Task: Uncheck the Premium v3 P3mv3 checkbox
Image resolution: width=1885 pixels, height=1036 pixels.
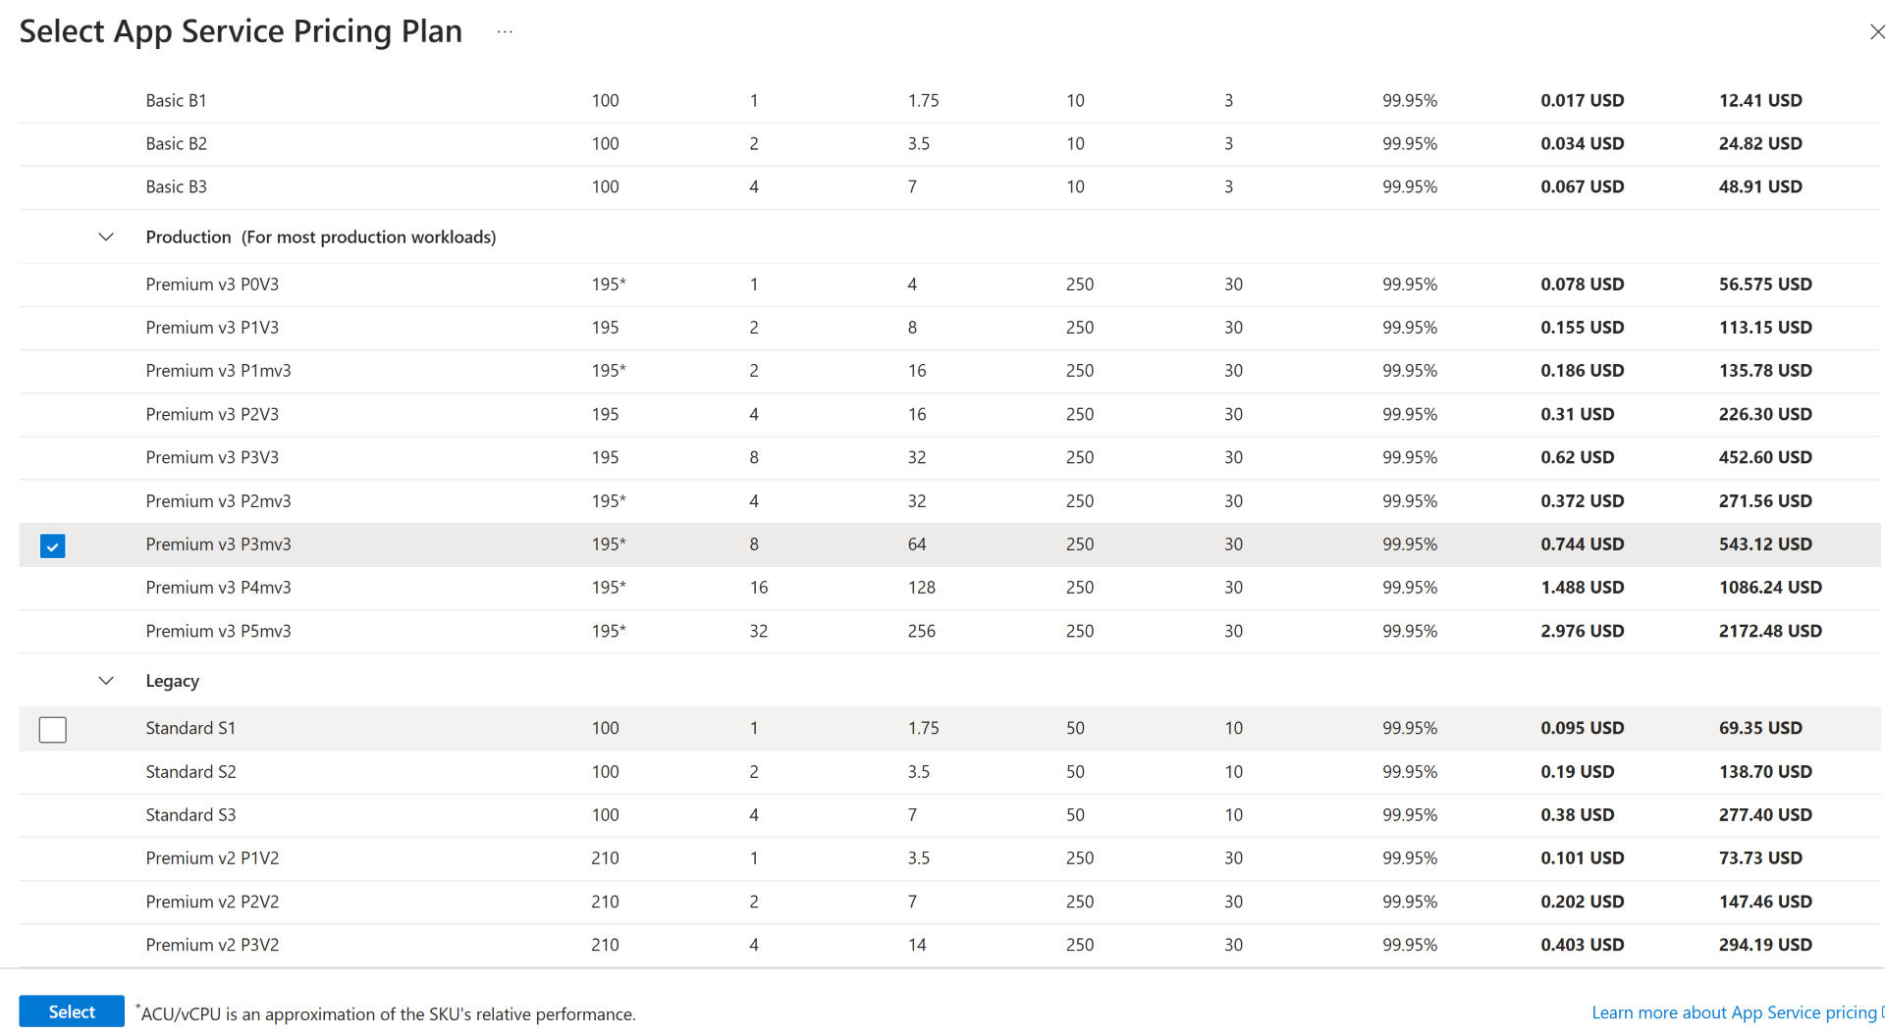Action: [53, 545]
